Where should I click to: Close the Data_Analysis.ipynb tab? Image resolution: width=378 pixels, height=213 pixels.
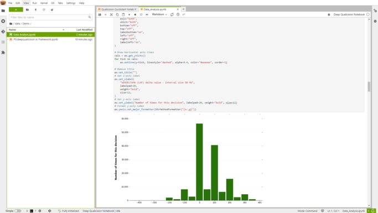coord(178,9)
